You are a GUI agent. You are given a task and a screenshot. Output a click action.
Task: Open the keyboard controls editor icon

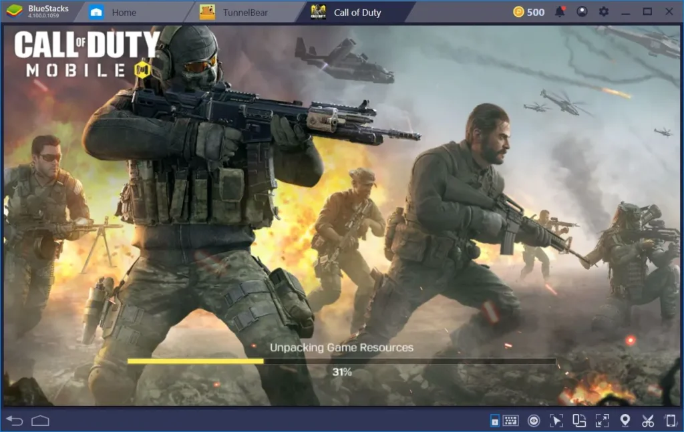[x=511, y=421]
